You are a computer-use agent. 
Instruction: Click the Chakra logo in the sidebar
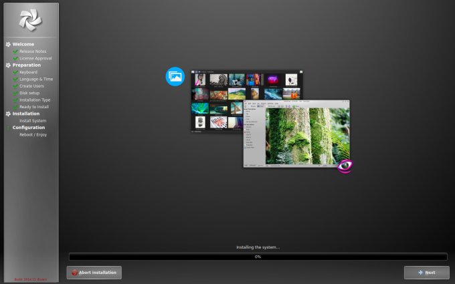[x=31, y=19]
